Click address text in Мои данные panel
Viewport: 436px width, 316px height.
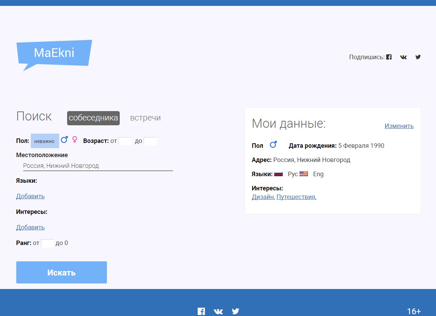(x=312, y=160)
